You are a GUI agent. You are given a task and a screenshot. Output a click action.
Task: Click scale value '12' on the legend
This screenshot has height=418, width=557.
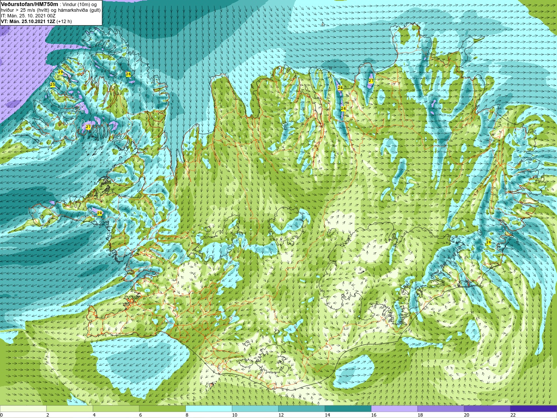coord(281,415)
